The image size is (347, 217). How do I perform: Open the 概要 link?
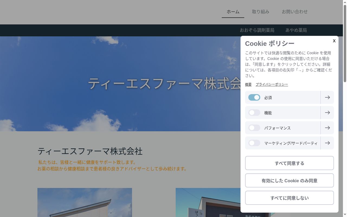click(x=248, y=84)
